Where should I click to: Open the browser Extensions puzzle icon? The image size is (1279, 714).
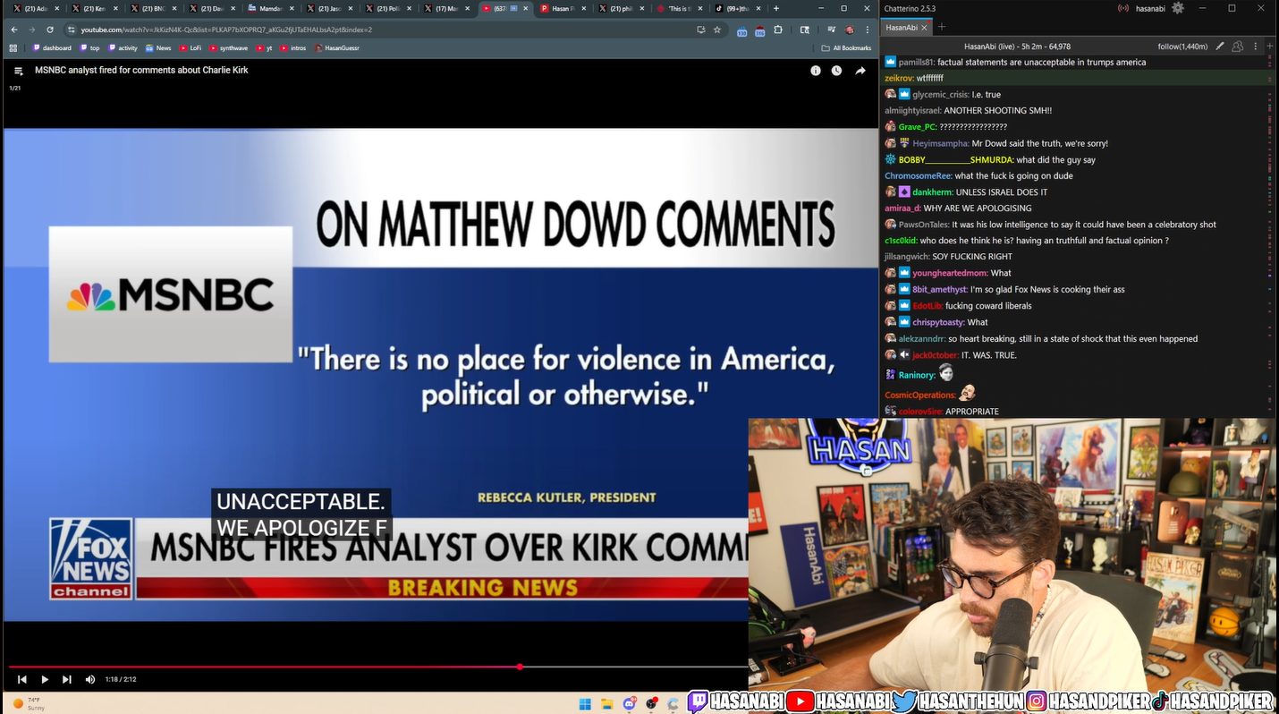click(x=778, y=30)
